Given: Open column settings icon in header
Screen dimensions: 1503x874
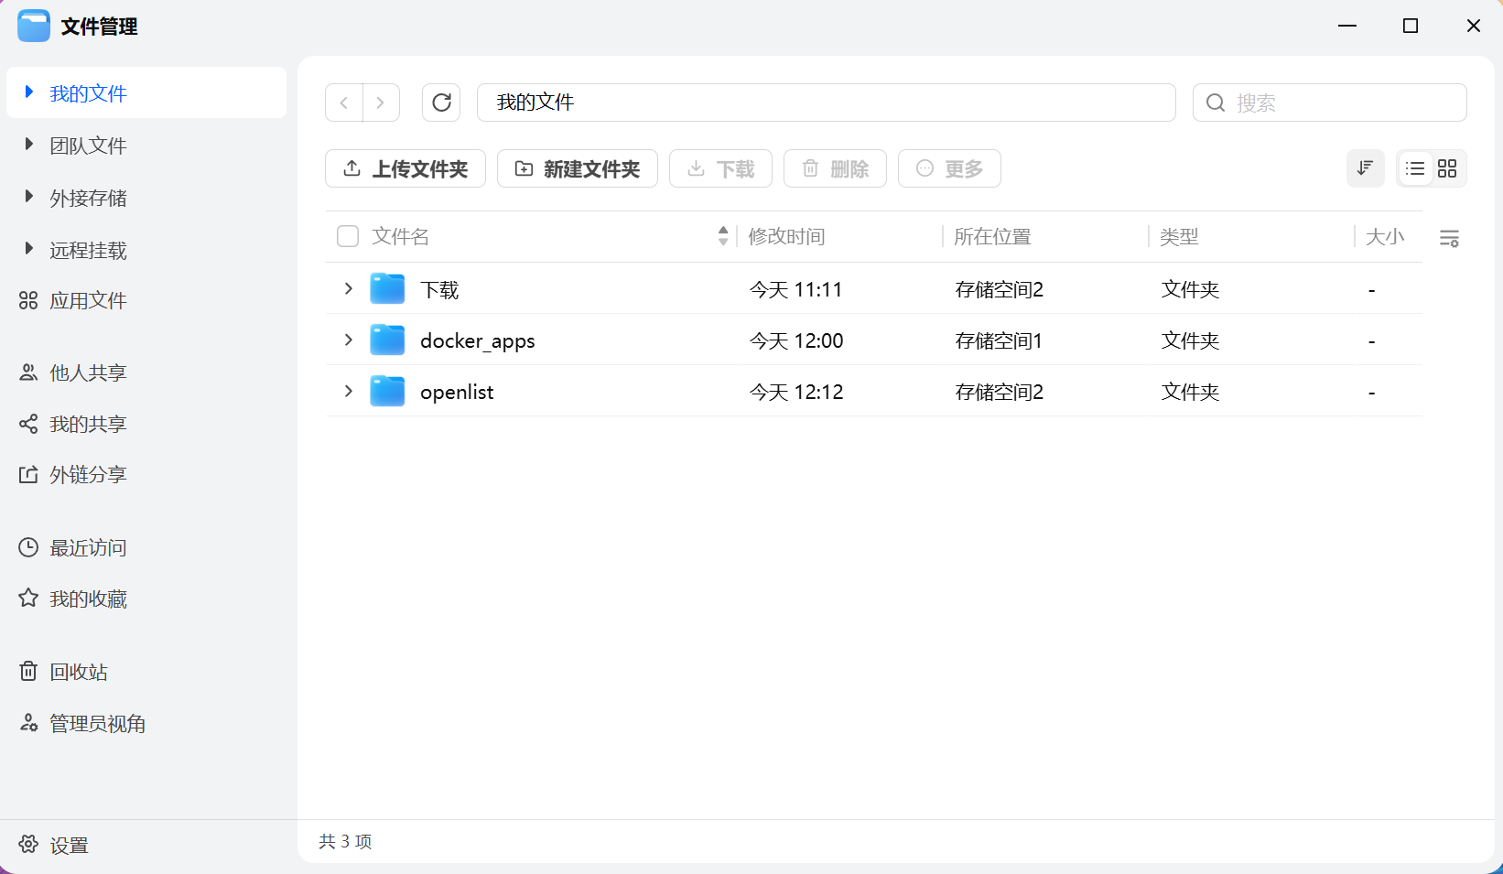Looking at the screenshot, I should (1449, 238).
